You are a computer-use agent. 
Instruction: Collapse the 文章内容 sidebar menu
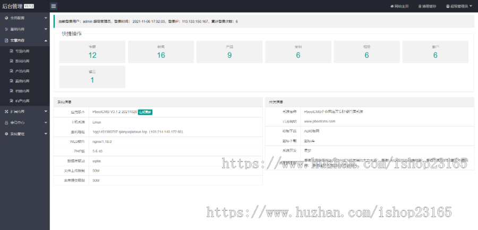pos(24,40)
